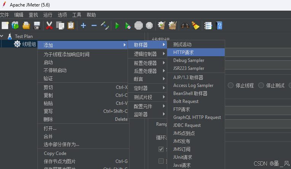Screen dimensions: 291x169
Task: Expand the 定时器 submenu
Action: pyautogui.click(x=147, y=88)
